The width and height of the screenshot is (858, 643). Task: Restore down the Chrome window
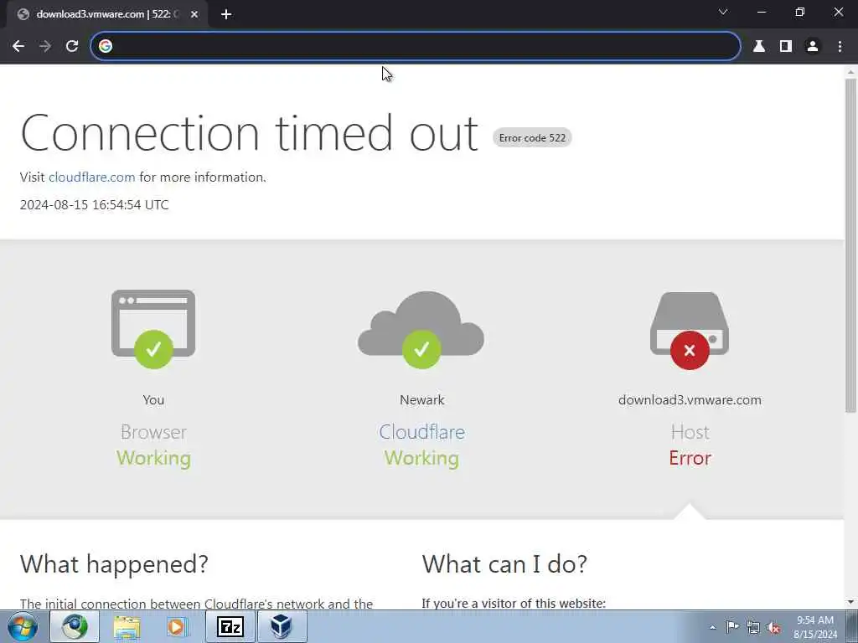click(x=800, y=12)
